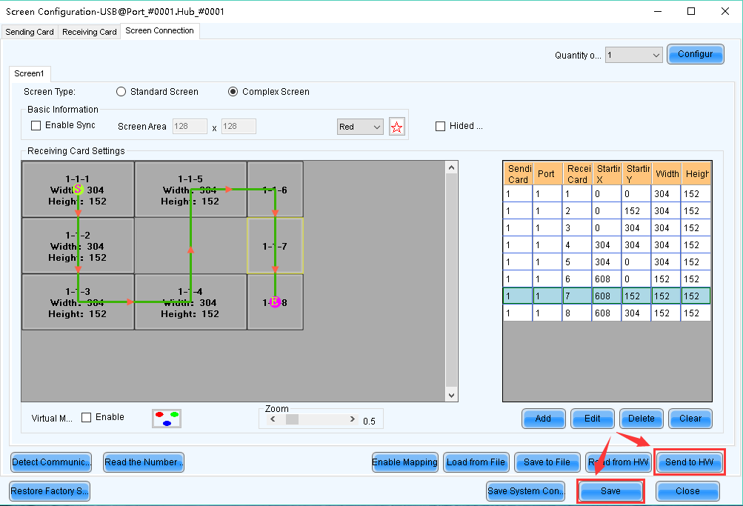Click the red star icon
This screenshot has width=743, height=506.
[397, 127]
